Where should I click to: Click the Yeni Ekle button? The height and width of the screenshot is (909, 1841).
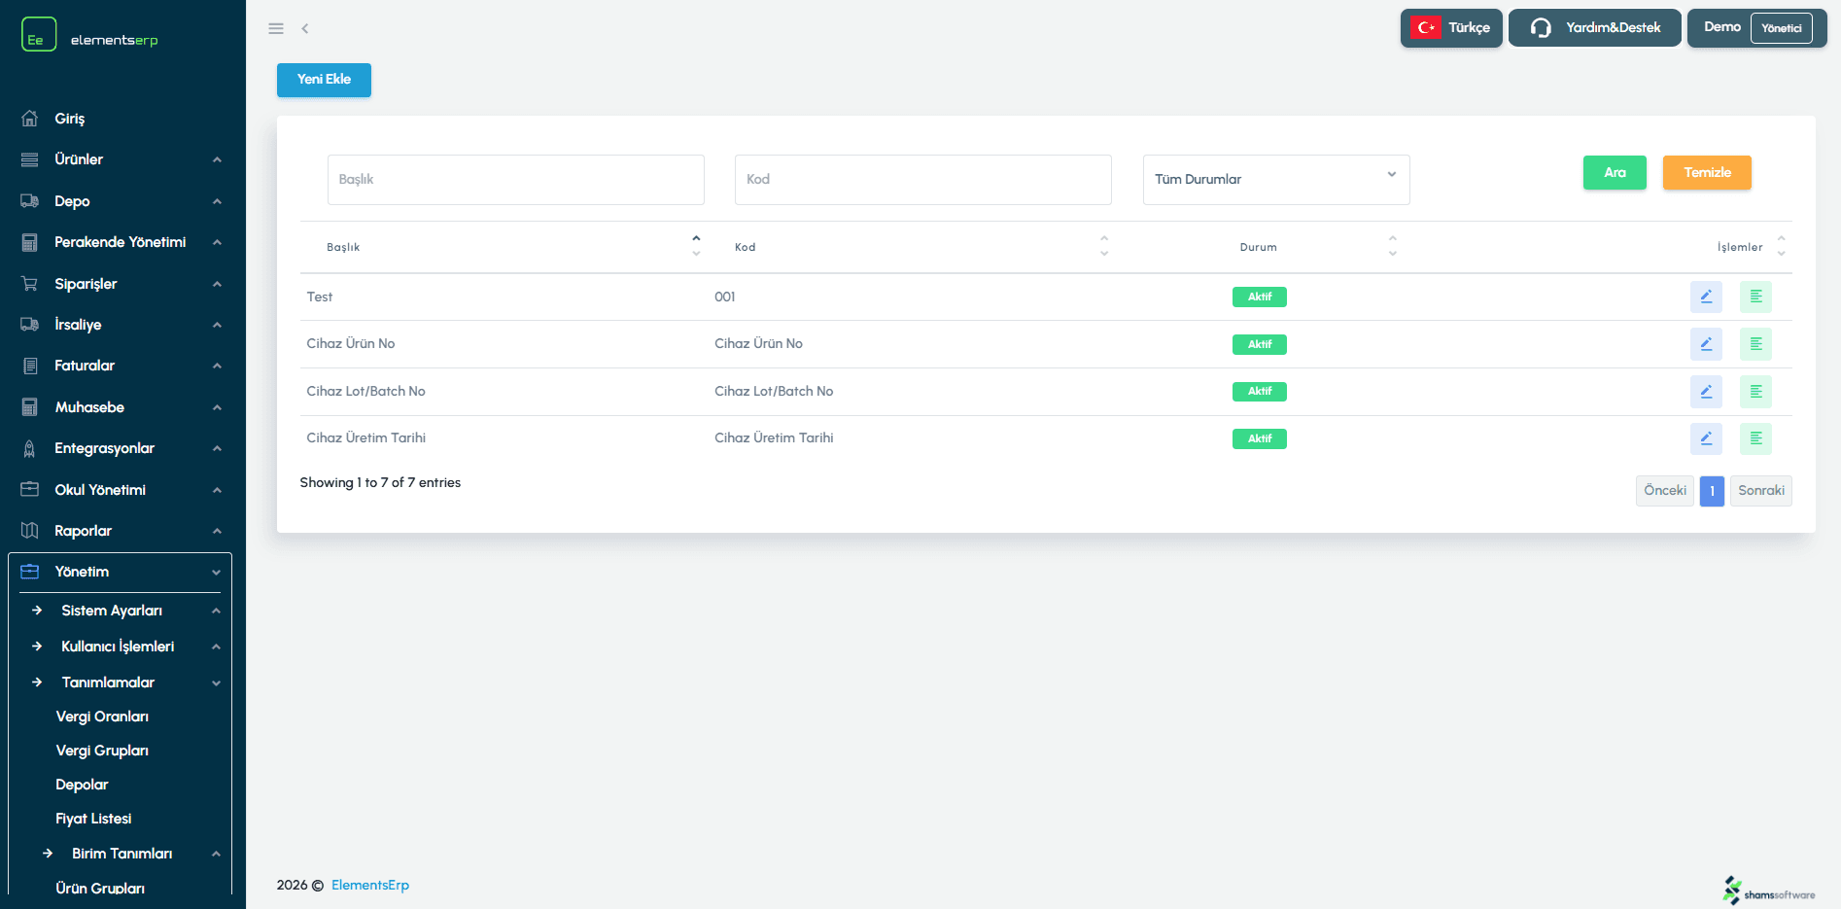pos(324,80)
